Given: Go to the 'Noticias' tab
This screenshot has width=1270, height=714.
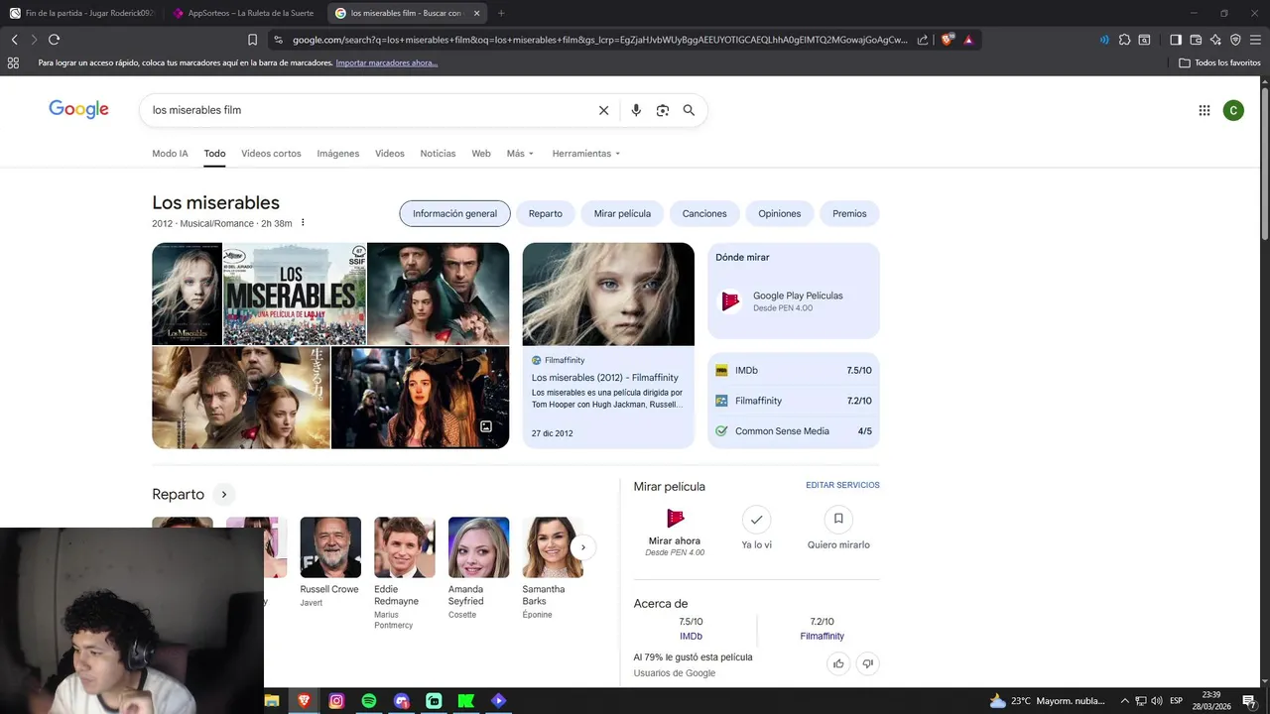Looking at the screenshot, I should (x=438, y=154).
